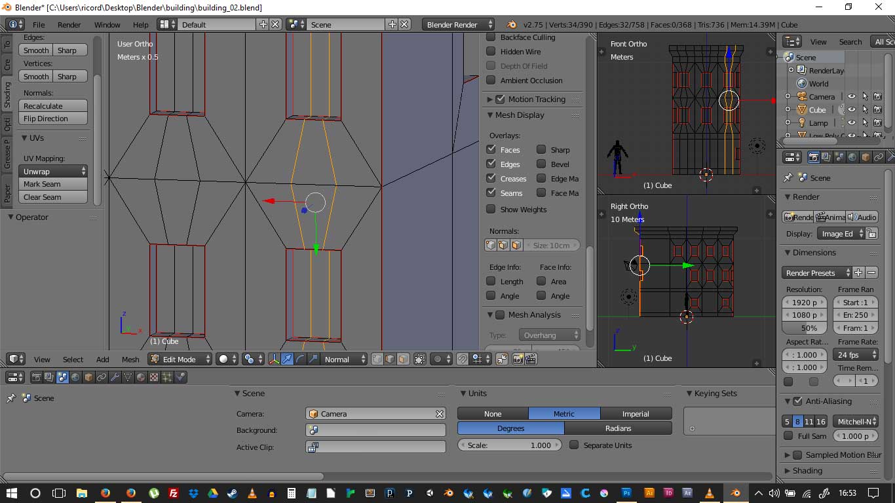Screen dimensions: 895x503
Task: Open the World properties globe icon
Action: coord(75,377)
